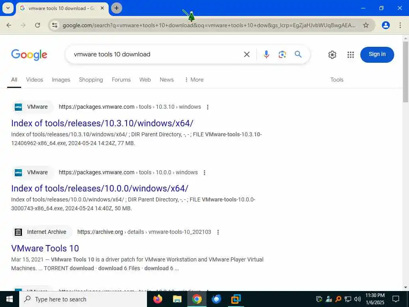Switch to the Images tab
The height and width of the screenshot is (307, 409).
[x=61, y=80]
